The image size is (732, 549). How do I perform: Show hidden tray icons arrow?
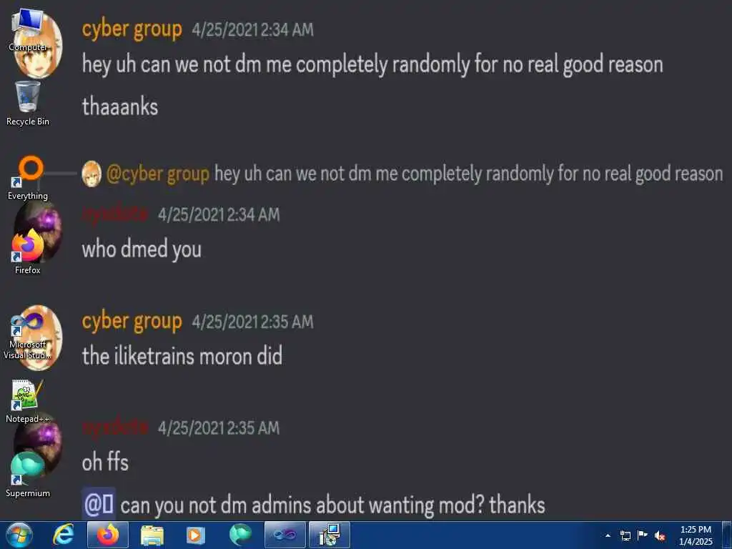pyautogui.click(x=608, y=535)
